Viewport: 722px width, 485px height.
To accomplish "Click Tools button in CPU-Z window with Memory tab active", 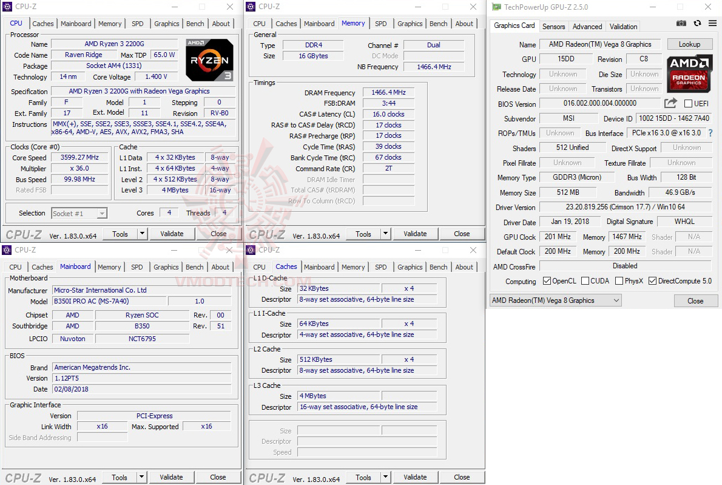I will tap(363, 234).
